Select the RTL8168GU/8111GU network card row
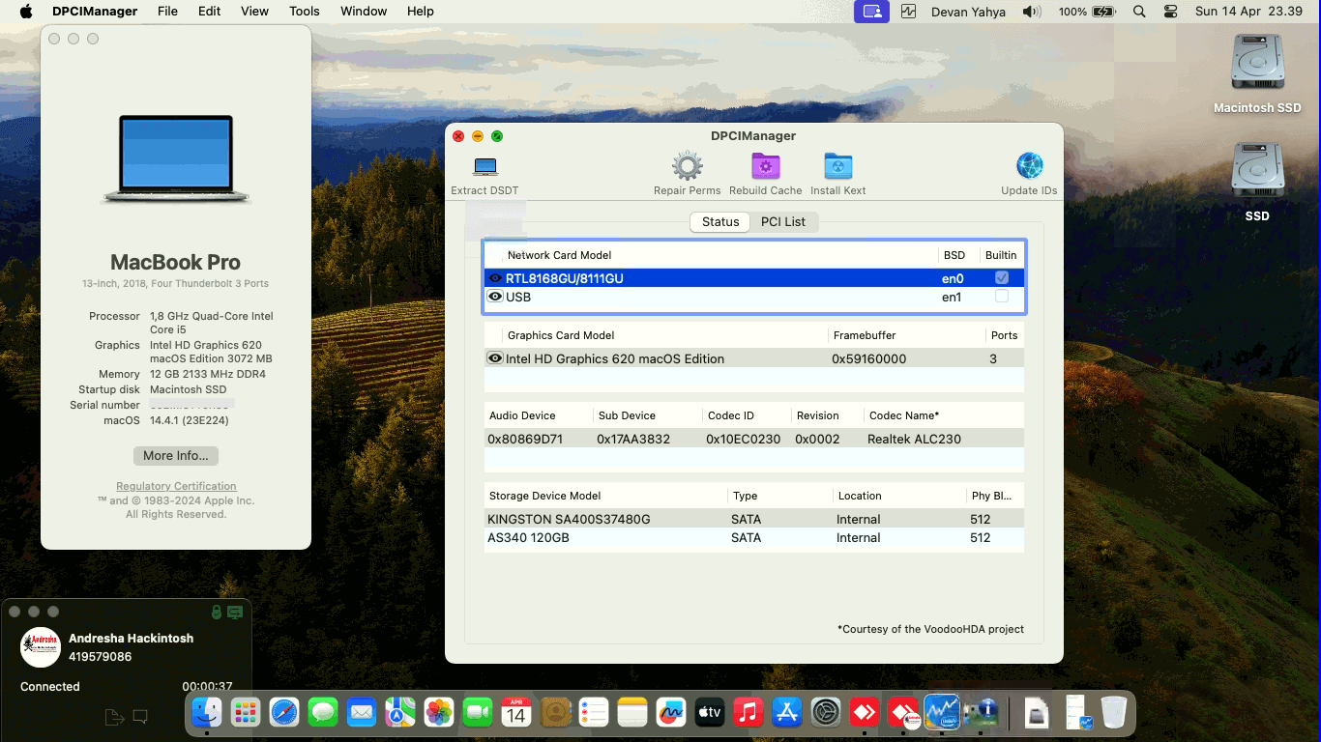Image resolution: width=1321 pixels, height=742 pixels. coord(753,278)
